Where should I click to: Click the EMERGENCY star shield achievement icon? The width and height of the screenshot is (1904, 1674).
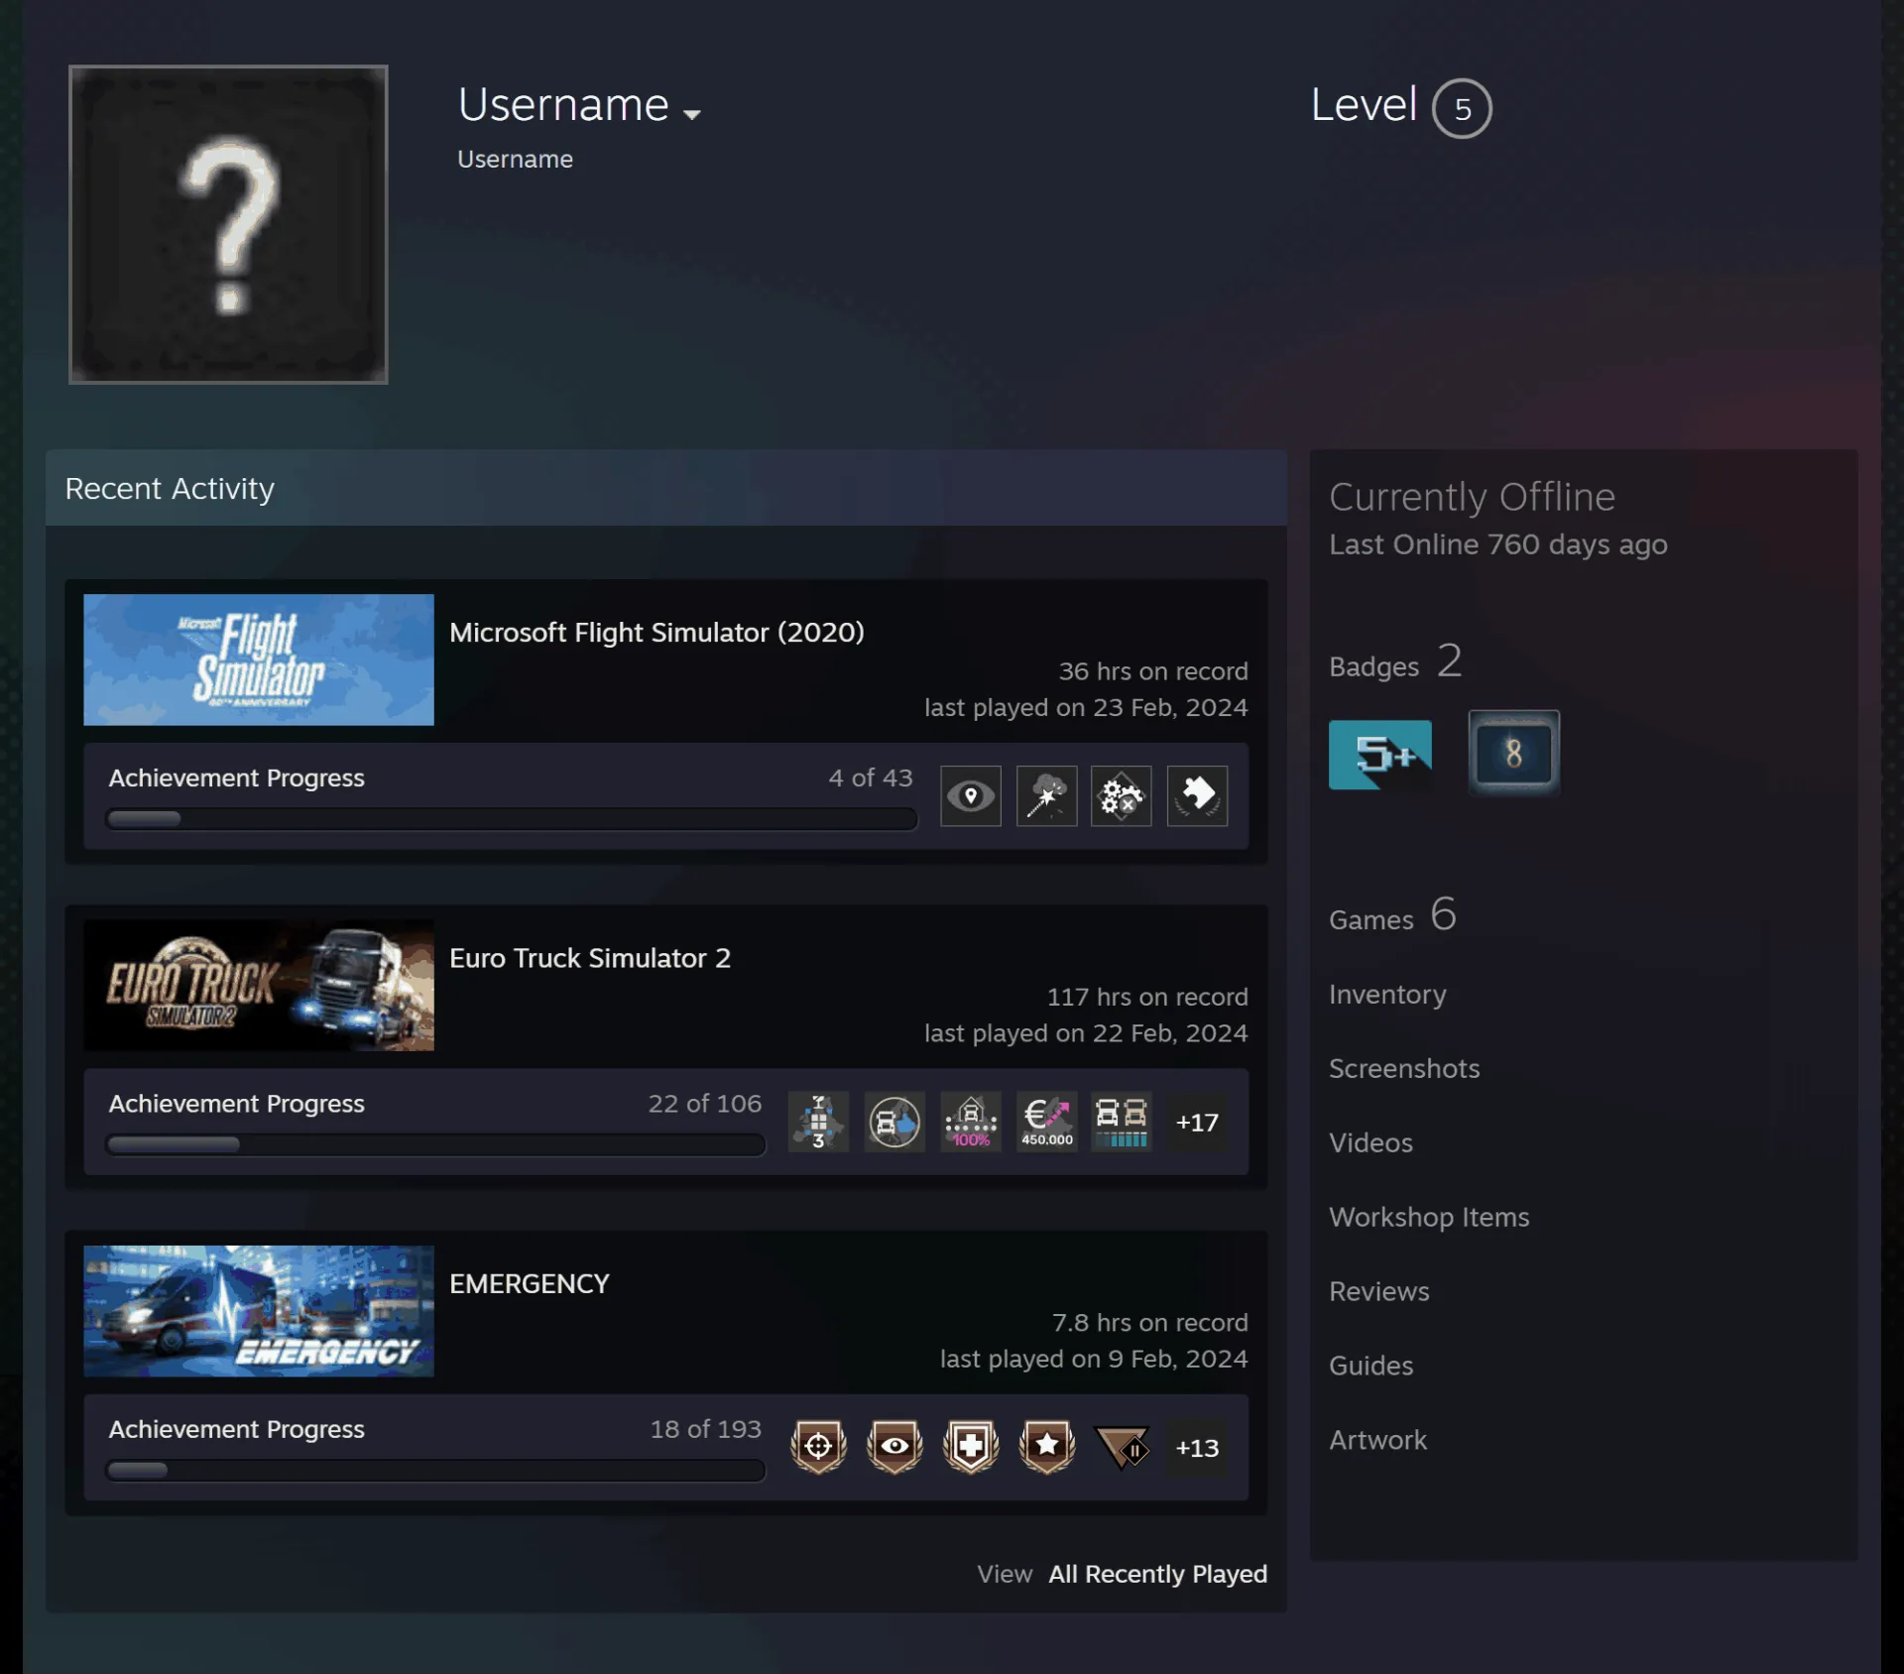tap(1046, 1447)
